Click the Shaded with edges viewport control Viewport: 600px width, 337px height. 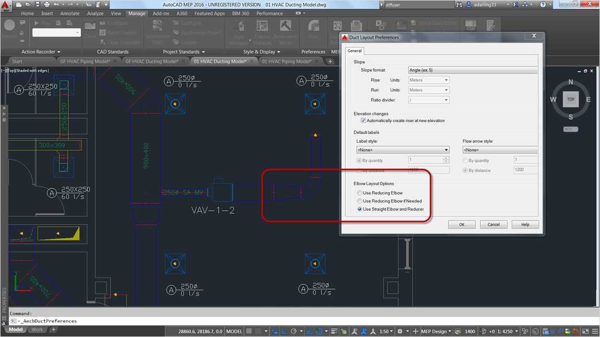(x=33, y=70)
